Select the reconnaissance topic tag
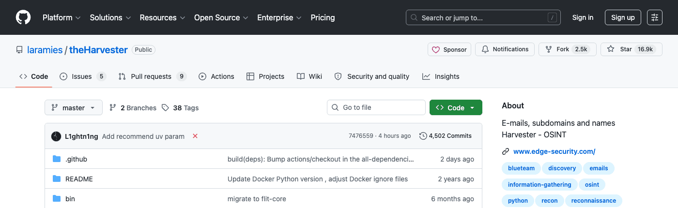The width and height of the screenshot is (678, 208). [594, 200]
